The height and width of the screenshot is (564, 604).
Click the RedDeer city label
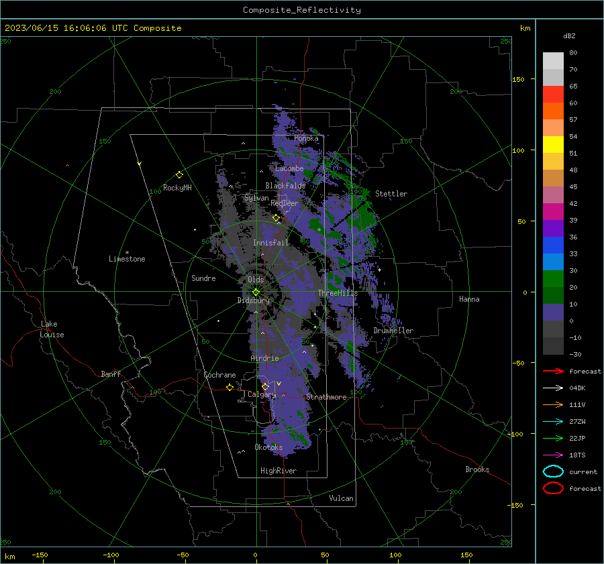[x=285, y=203]
